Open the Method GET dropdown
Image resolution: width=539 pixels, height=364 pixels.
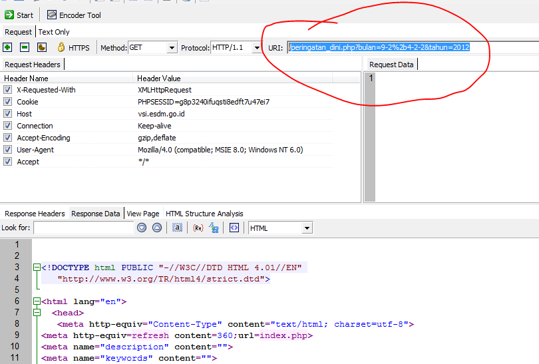coord(172,48)
